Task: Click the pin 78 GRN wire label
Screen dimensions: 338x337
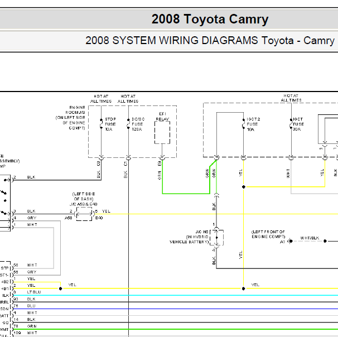Action: coord(31,326)
